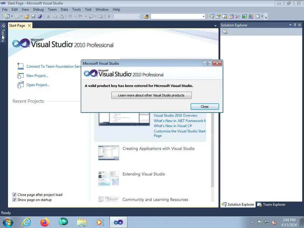Open the Undo history dropdown arrow
Image resolution: width=304 pixels, height=228 pixels.
[x=75, y=17]
